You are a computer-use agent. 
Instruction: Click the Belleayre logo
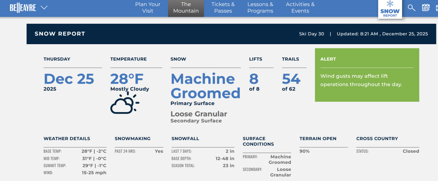click(23, 8)
